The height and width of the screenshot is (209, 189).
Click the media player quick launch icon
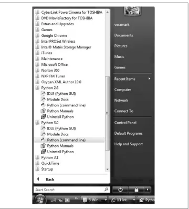coord(67,200)
